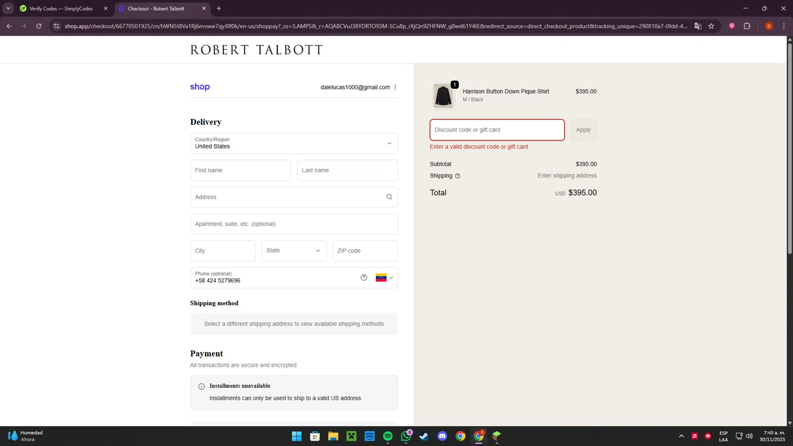Screen dimensions: 793x446
Task: Expand the State dropdown
Action: pyautogui.click(x=294, y=250)
